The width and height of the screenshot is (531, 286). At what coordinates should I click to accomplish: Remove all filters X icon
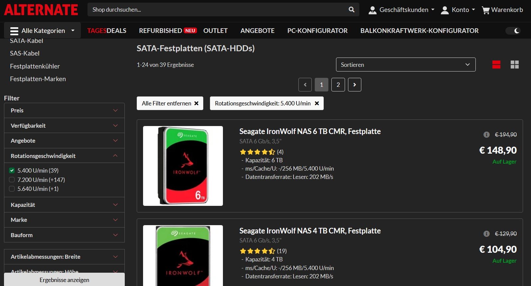click(196, 103)
